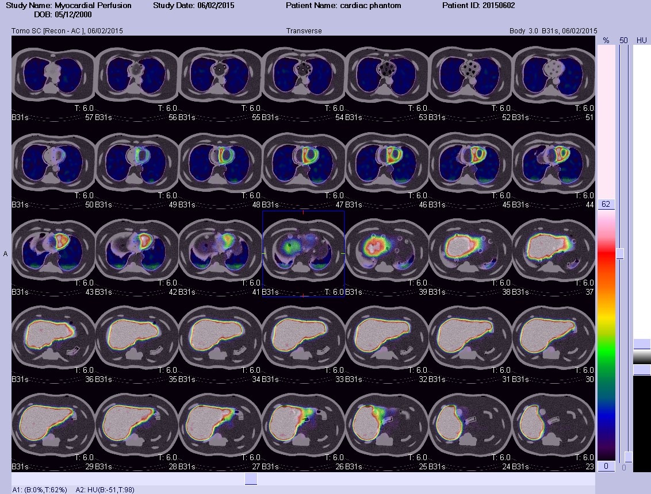Choose slice 51 in the top row
Screen dimensions: 651x494
(x=553, y=79)
